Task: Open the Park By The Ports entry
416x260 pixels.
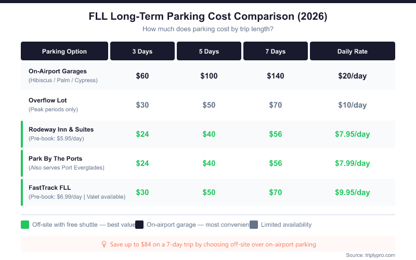Action: coord(56,159)
